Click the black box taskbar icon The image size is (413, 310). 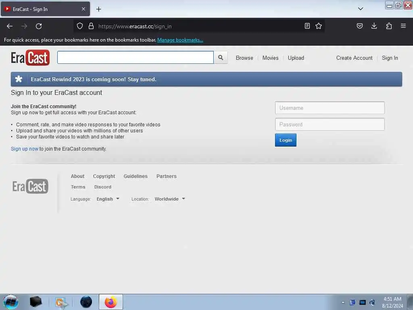point(36,302)
